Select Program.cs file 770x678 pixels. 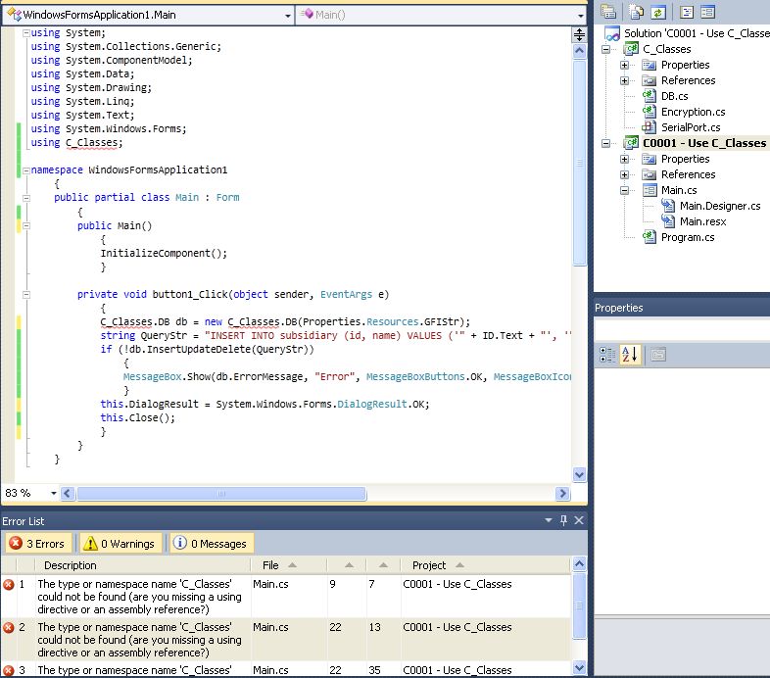688,237
